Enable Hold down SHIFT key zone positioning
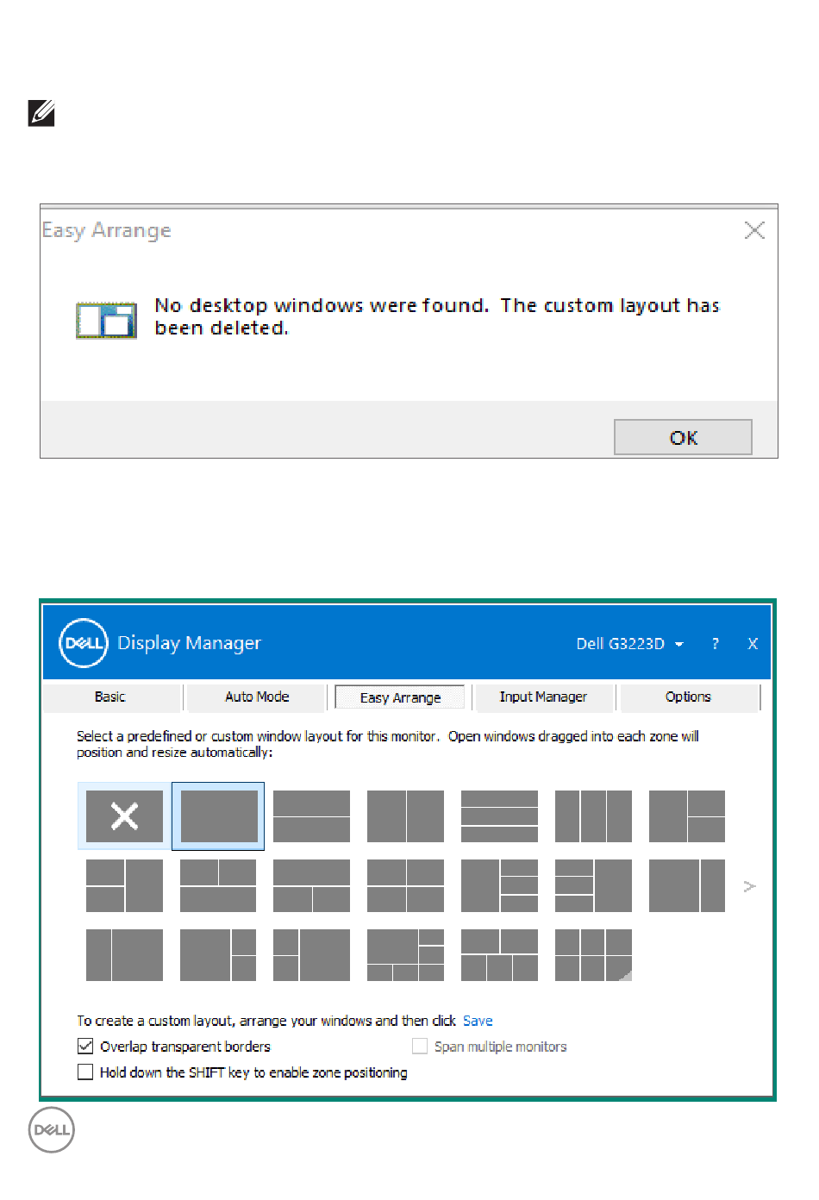This screenshot has height=1200, width=819. tap(85, 1072)
